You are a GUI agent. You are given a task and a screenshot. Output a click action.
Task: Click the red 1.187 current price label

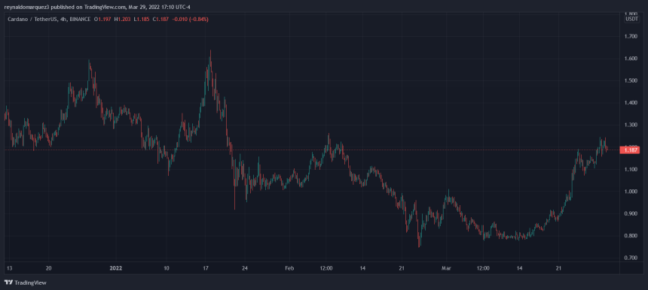tap(629, 150)
